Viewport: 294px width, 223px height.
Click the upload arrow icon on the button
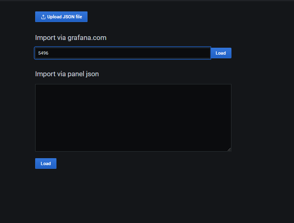click(x=43, y=17)
